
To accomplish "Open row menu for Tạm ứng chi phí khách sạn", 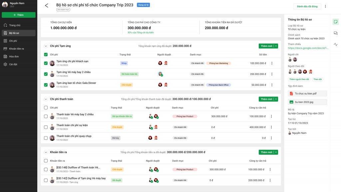I will click(272, 63).
